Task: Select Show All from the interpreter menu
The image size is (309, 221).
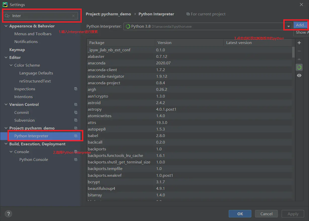Action: pyautogui.click(x=301, y=32)
